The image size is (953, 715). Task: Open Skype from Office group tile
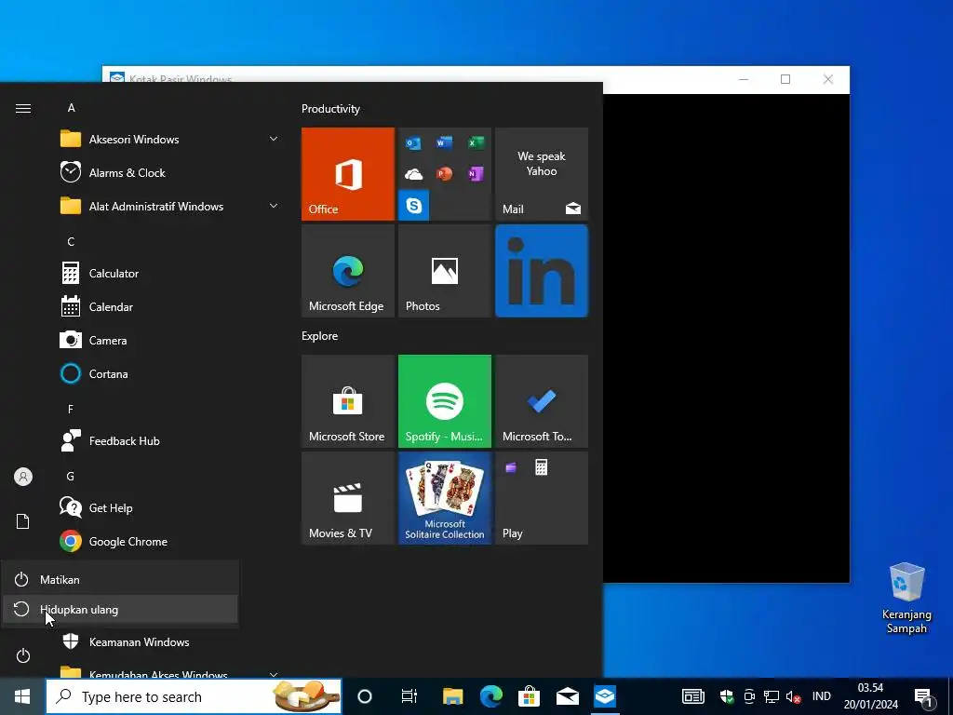(414, 205)
